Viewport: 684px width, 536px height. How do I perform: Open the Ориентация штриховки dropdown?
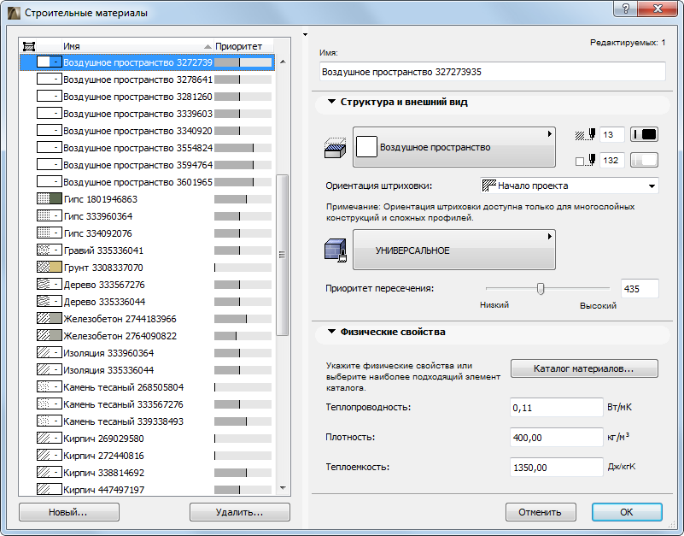pos(570,186)
